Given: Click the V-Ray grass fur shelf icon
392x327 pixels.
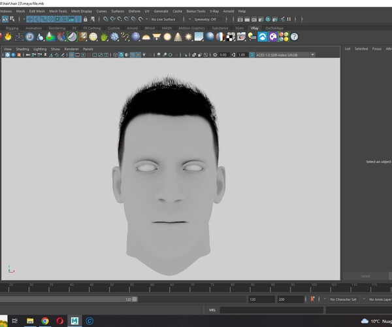Looking at the screenshot, I should tap(104, 37).
